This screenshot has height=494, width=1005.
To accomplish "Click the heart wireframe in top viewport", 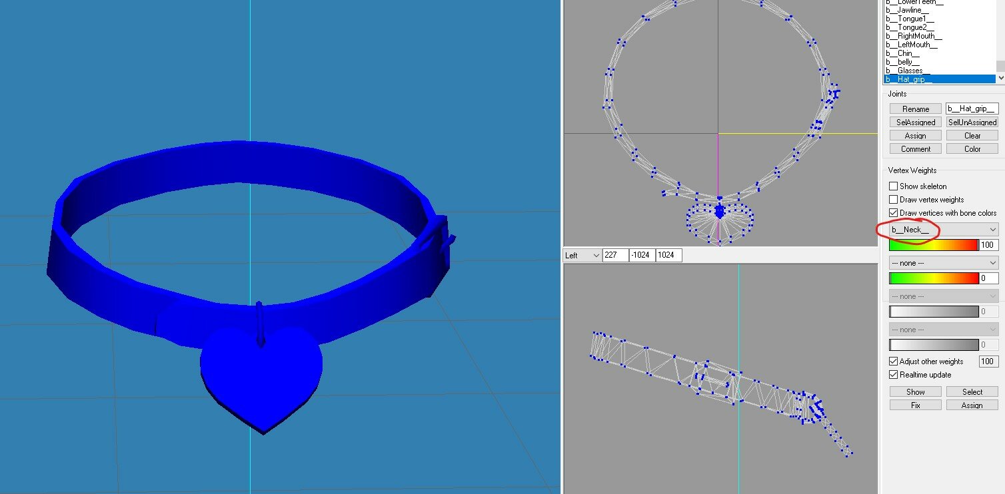I will (x=719, y=224).
